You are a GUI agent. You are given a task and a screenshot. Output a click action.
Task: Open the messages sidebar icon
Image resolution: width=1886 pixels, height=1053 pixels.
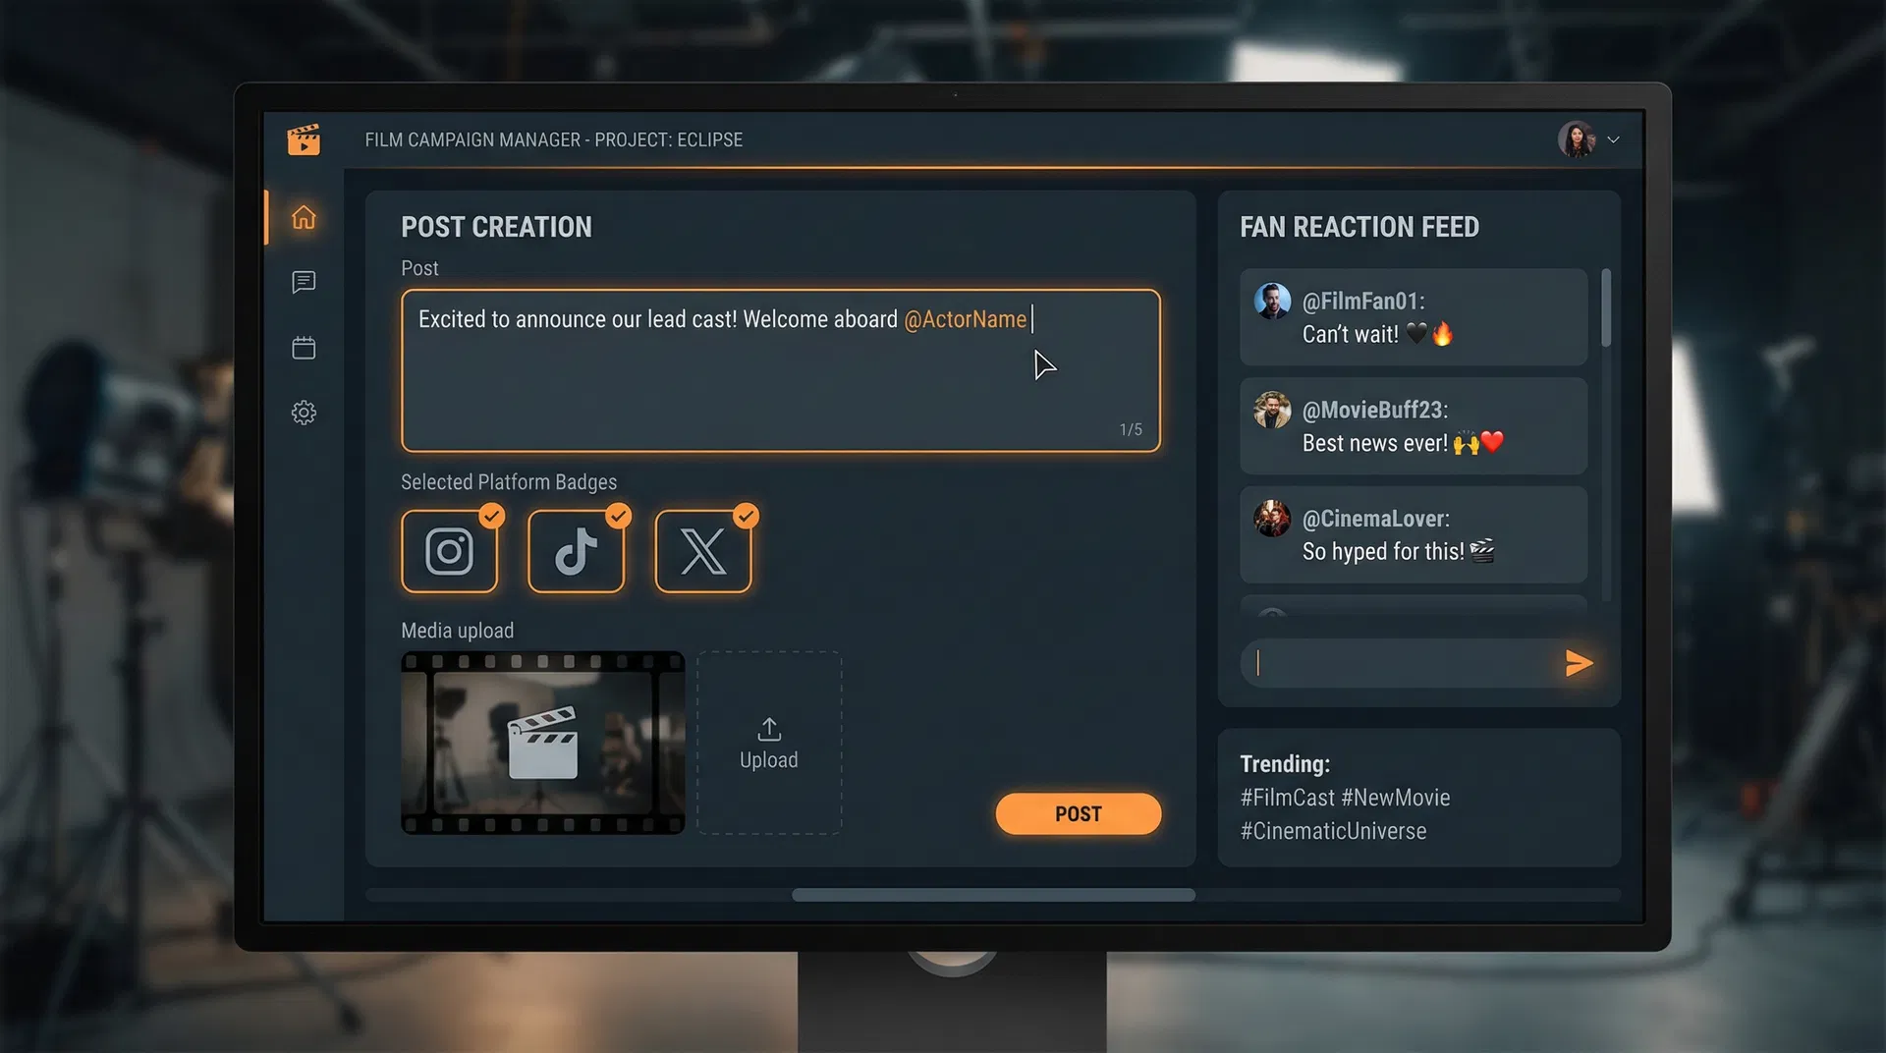click(x=304, y=283)
